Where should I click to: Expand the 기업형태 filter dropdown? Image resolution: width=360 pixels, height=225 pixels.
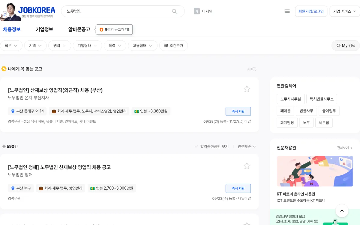click(x=87, y=46)
